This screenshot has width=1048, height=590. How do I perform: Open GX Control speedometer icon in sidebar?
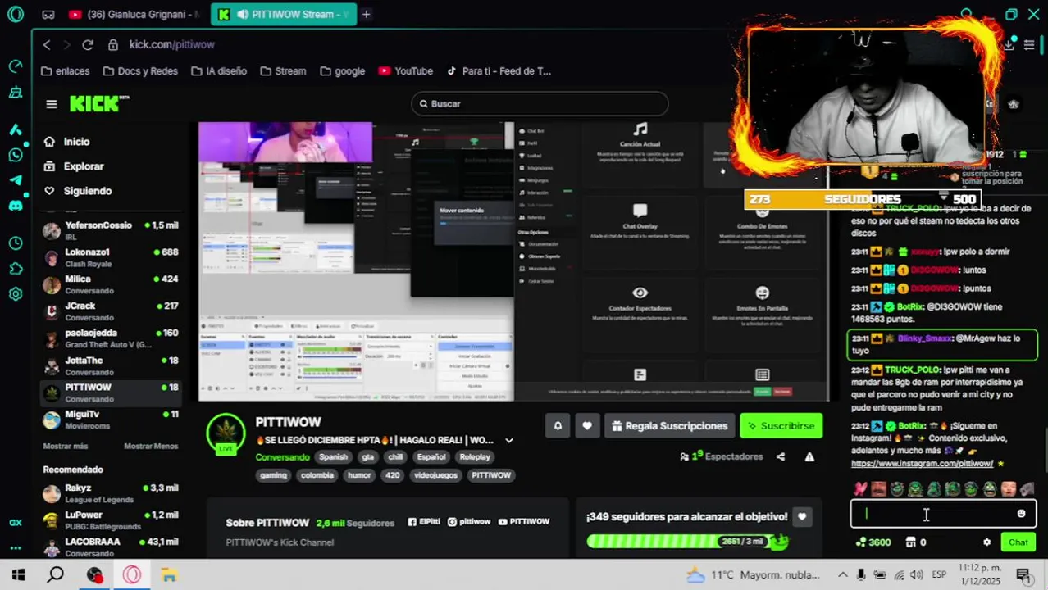[16, 66]
